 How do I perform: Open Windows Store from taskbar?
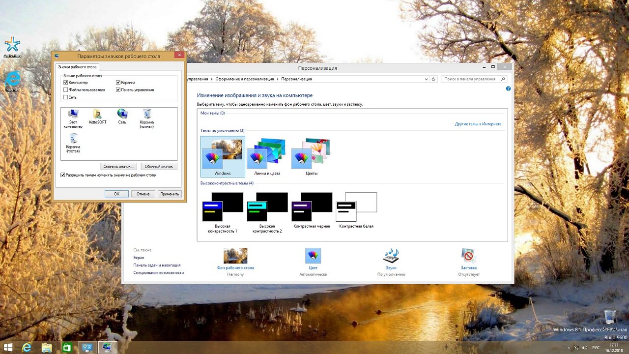click(66, 348)
